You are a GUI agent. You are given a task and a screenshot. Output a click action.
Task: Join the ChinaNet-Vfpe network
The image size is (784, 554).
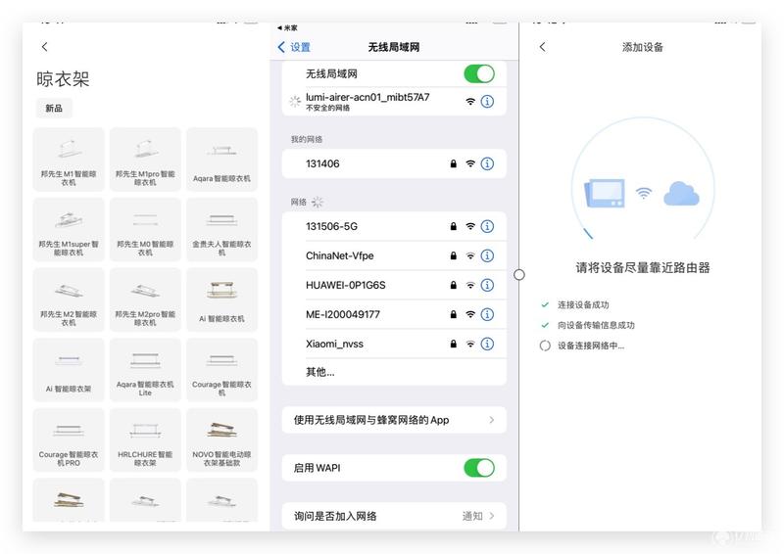click(394, 255)
